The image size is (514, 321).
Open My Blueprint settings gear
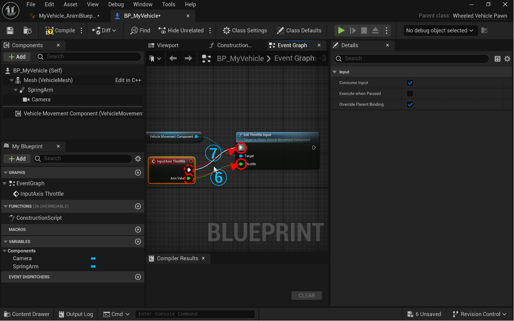point(138,159)
